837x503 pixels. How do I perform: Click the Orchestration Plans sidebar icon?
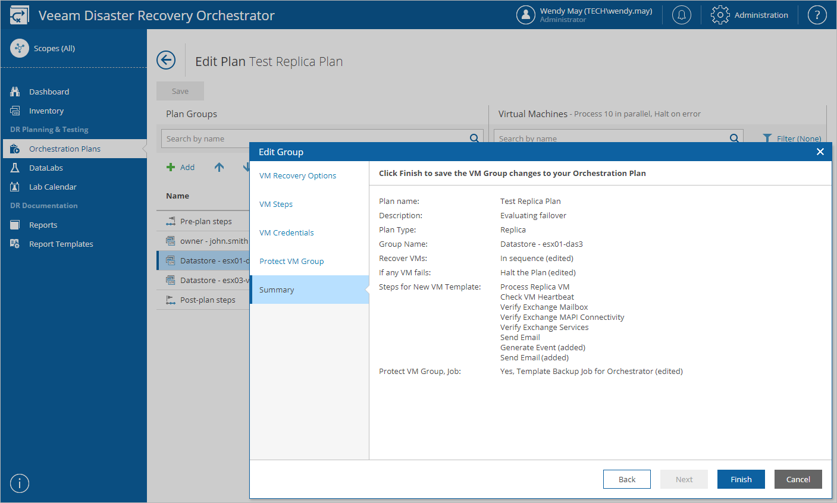15,149
